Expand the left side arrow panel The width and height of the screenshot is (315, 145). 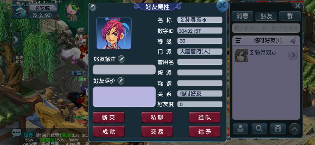[x=16, y=40]
